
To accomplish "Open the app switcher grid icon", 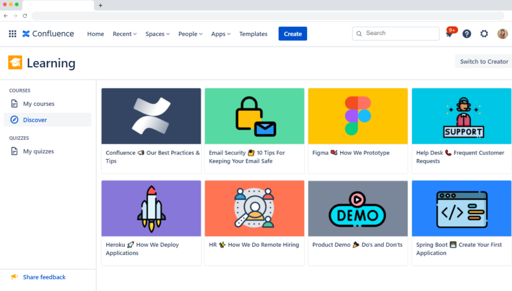I will tap(12, 34).
